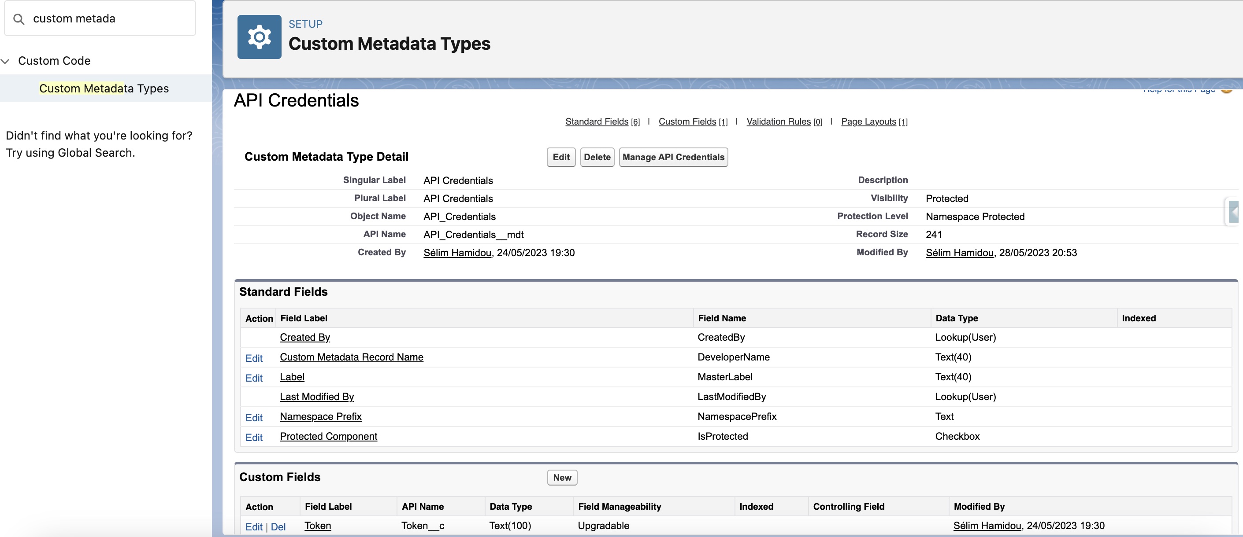1243x537 pixels.
Task: Click the Visibility value Protected
Action: [x=947, y=199]
